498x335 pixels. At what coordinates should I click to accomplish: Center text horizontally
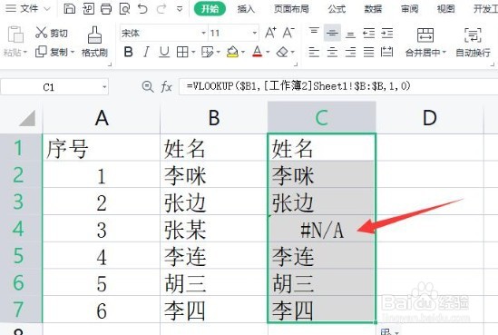click(332, 52)
